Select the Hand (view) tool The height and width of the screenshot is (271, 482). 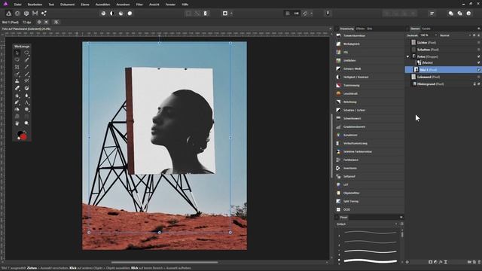[x=17, y=123]
